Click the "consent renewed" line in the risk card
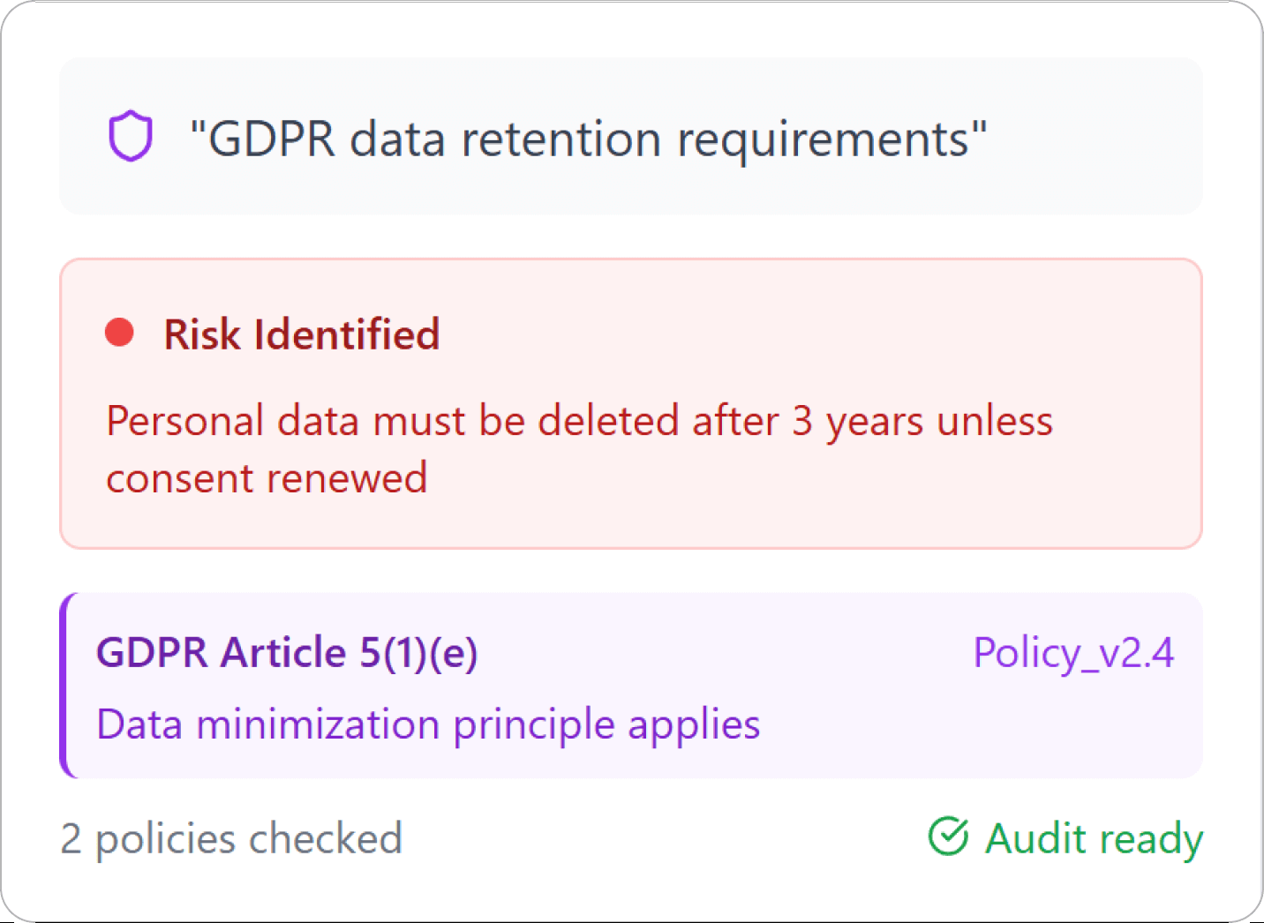 coord(267,478)
